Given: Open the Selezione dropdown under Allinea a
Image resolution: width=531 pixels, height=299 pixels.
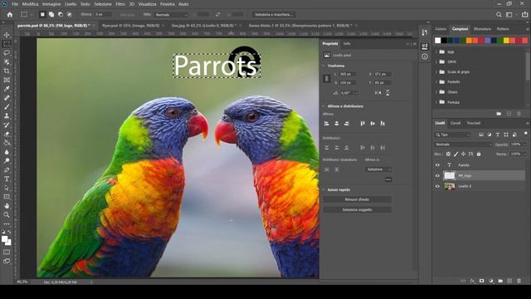Looking at the screenshot, I should point(378,169).
